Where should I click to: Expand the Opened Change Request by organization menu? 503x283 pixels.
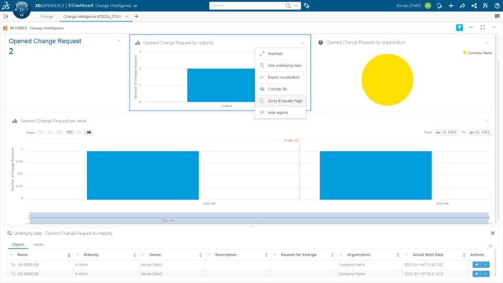click(487, 42)
